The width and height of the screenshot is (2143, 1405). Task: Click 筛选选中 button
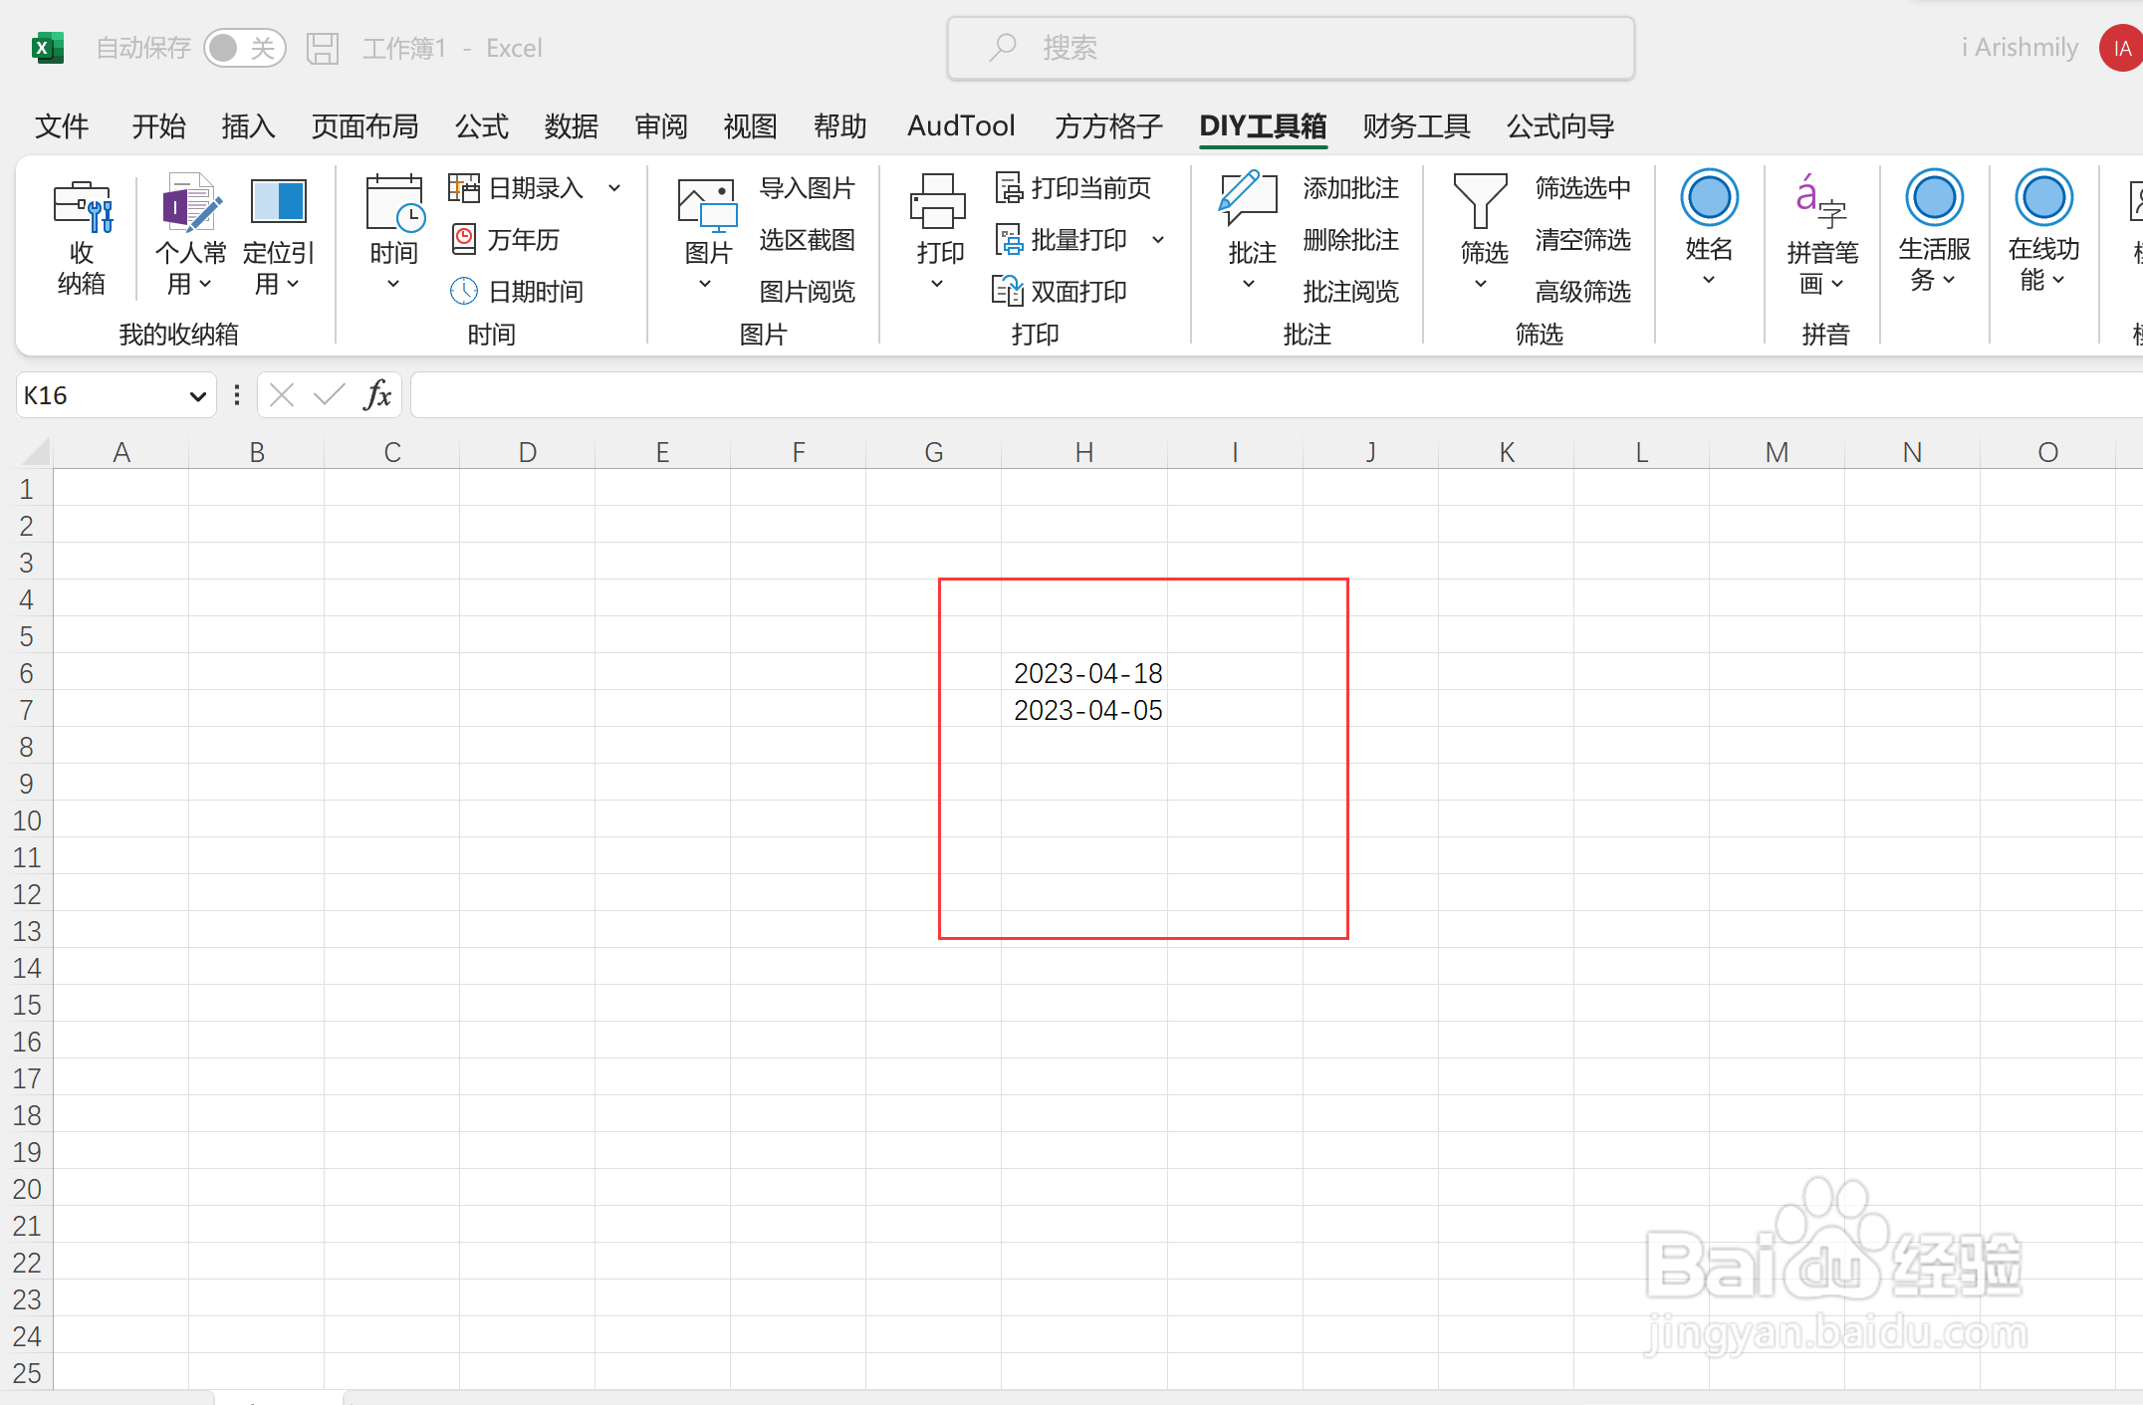[x=1583, y=187]
